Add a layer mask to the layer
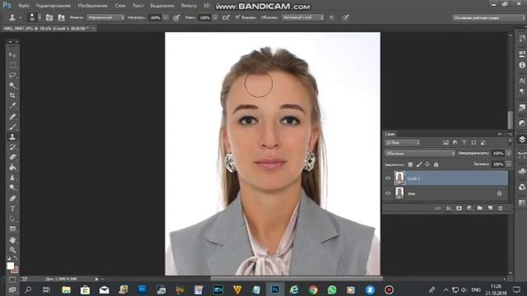The width and height of the screenshot is (527, 296). tap(459, 208)
